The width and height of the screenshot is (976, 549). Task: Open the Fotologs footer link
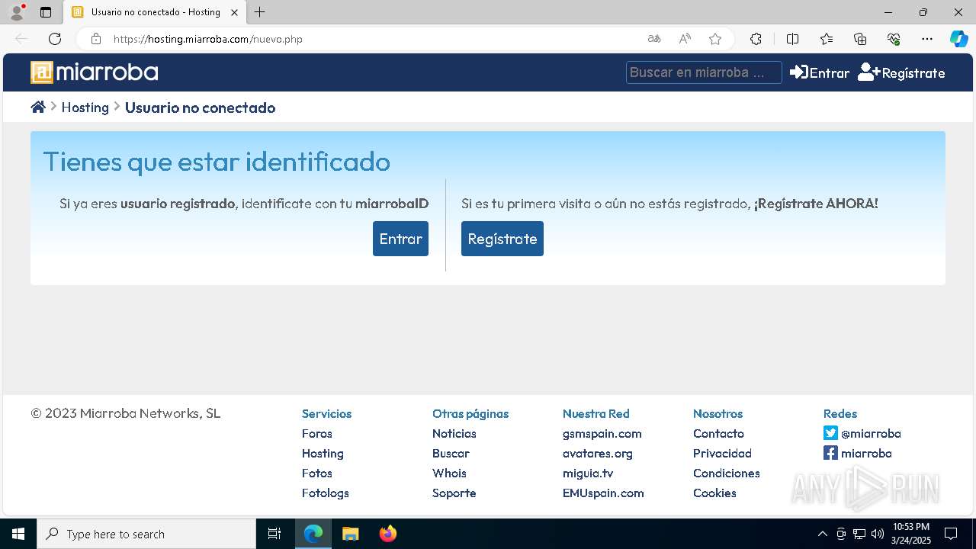[x=326, y=493]
